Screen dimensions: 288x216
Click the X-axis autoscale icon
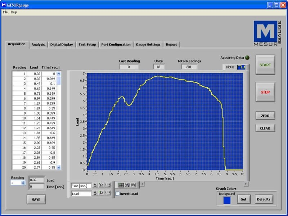(x=101, y=185)
